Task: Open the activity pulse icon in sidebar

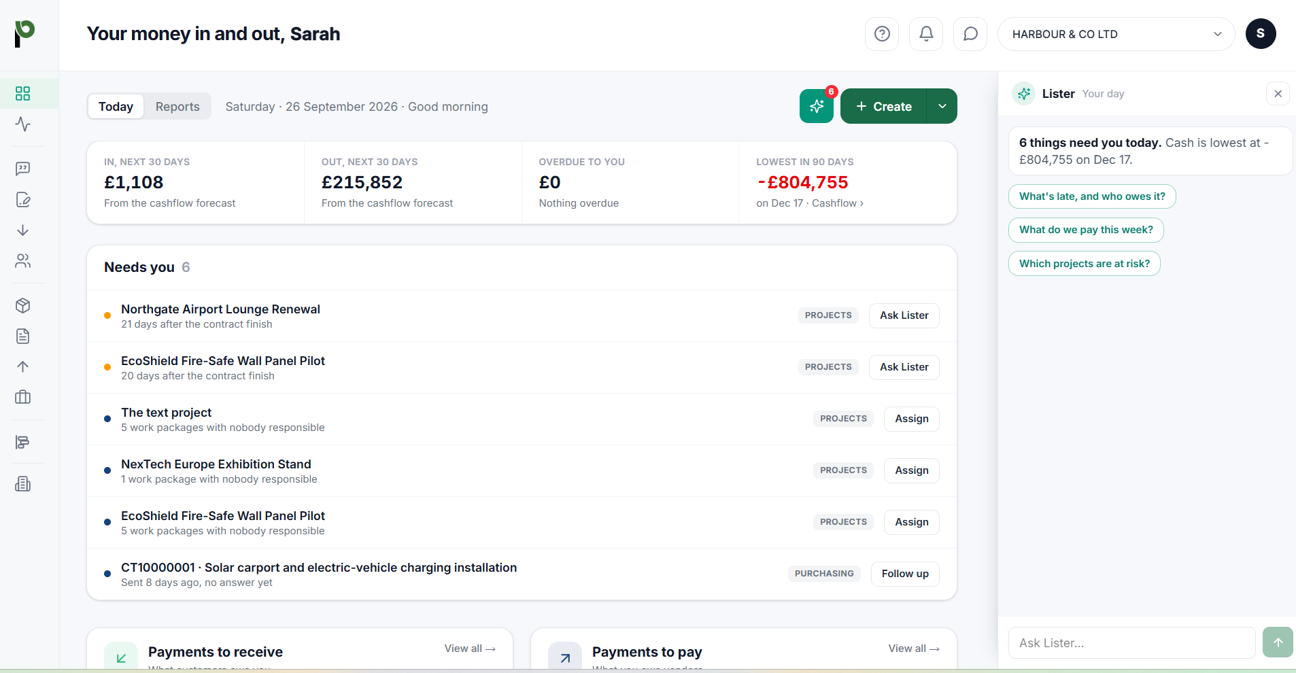Action: [23, 124]
